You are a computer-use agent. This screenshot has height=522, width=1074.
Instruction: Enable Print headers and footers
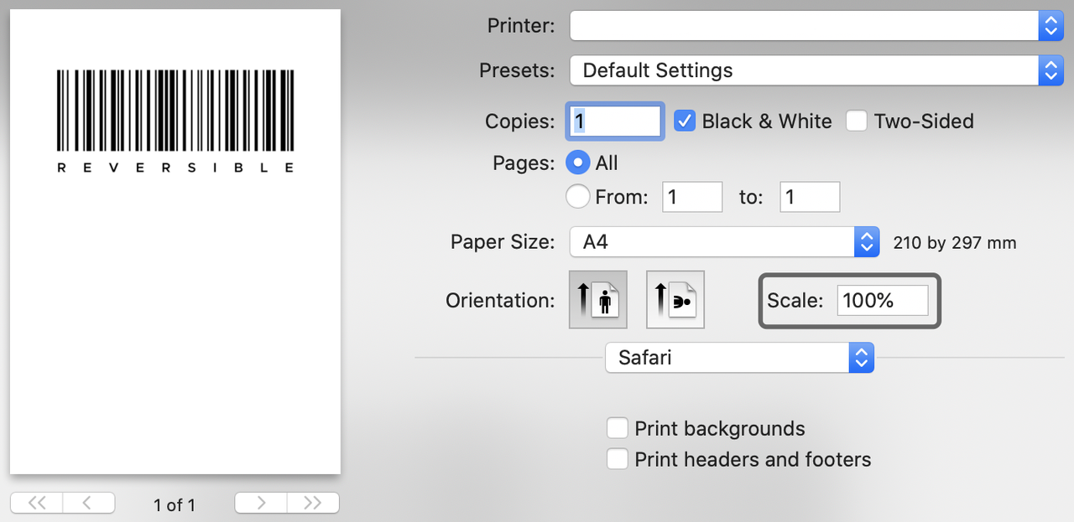tap(617, 458)
